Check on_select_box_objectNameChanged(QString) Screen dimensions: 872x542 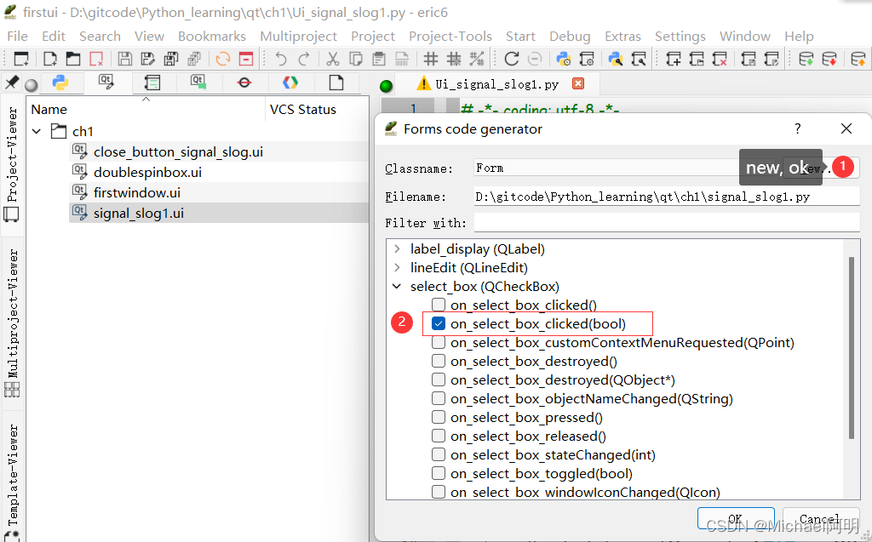[439, 398]
